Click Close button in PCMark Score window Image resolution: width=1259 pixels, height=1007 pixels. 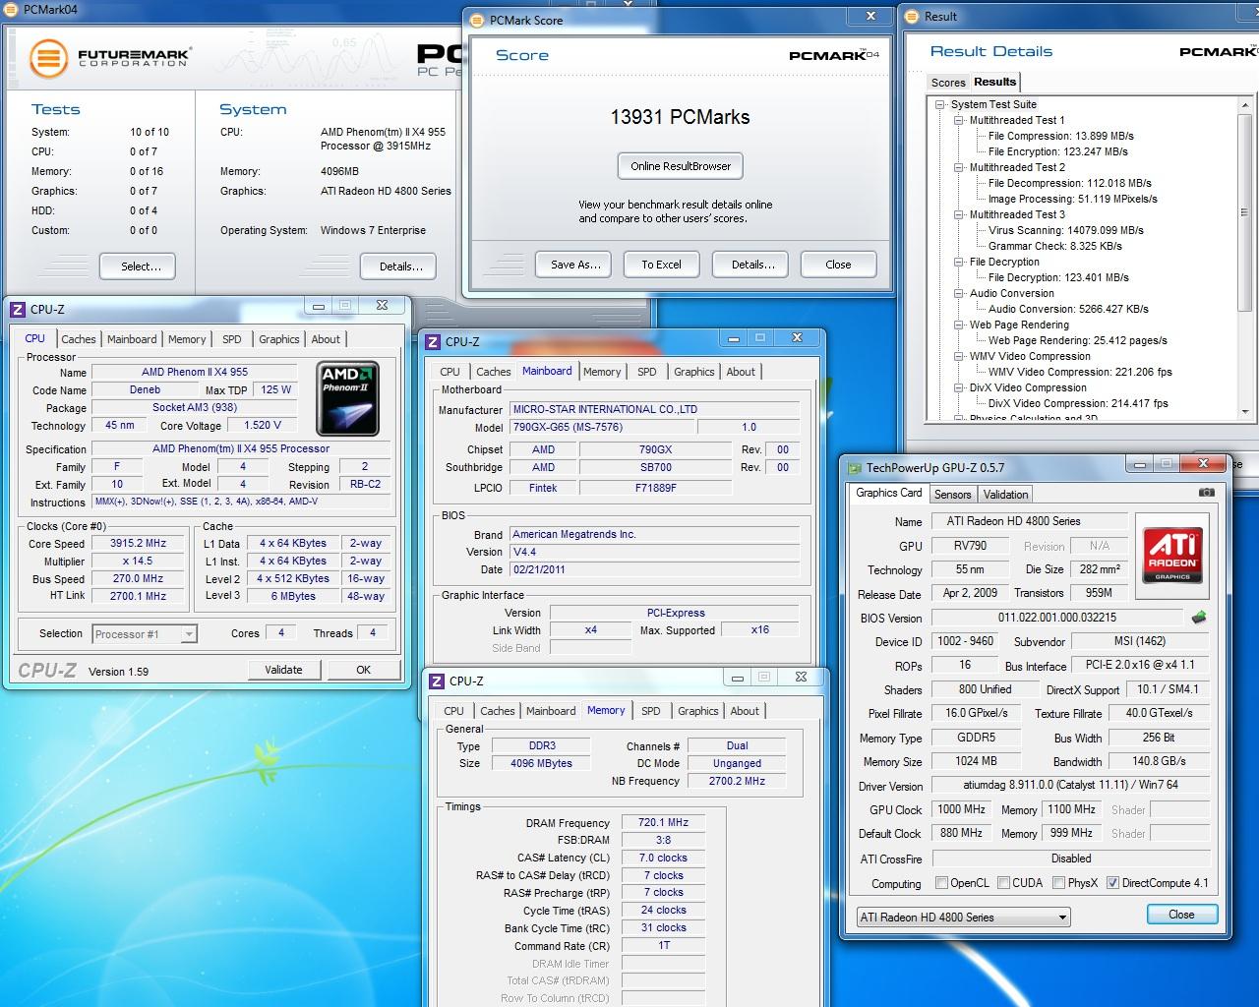(x=838, y=265)
